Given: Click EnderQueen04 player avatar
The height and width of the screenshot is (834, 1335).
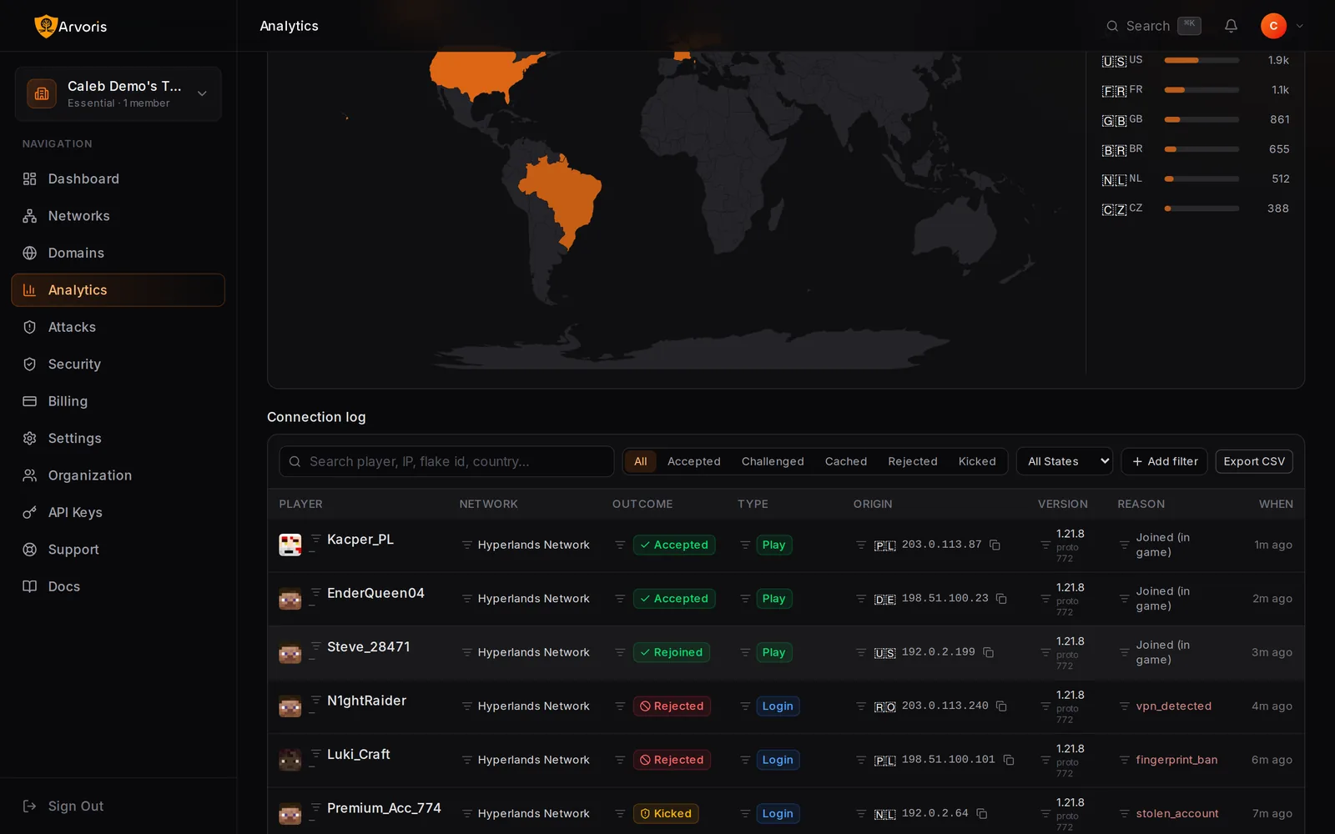Looking at the screenshot, I should point(290,599).
